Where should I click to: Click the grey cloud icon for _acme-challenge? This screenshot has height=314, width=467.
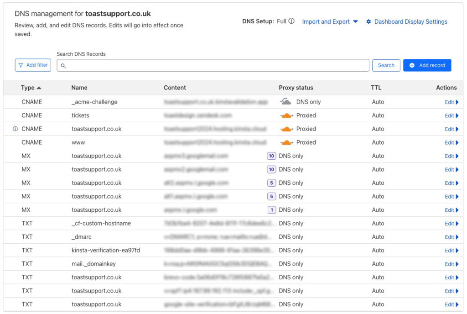pyautogui.click(x=285, y=102)
